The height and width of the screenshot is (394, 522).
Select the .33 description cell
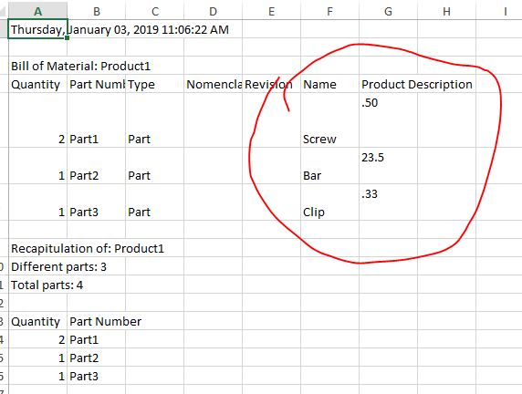[388, 202]
